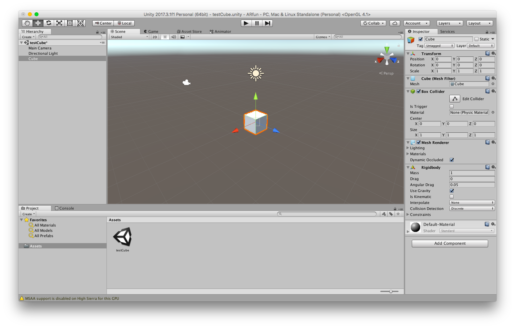Toggle Mesh Renderer enabled checkbox

click(x=419, y=142)
